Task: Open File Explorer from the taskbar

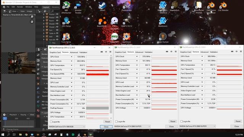Action: 20,134
